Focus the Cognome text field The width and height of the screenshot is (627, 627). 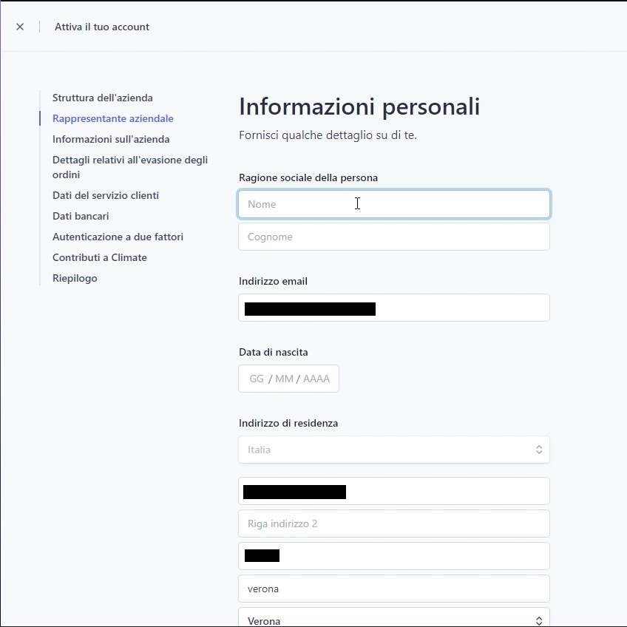tap(393, 237)
